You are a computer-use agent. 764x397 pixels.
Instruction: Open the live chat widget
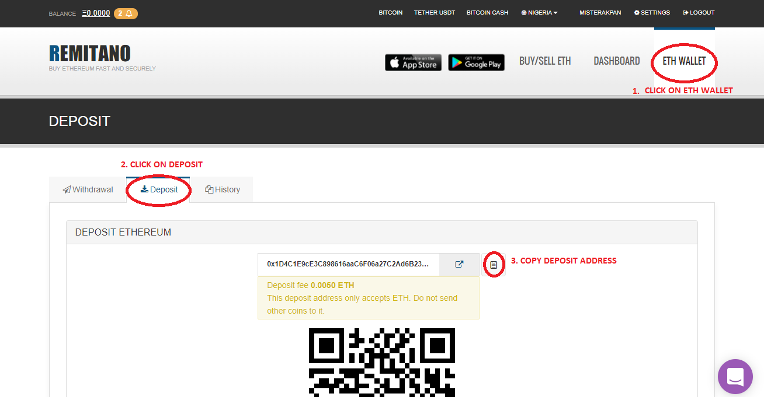tap(735, 377)
